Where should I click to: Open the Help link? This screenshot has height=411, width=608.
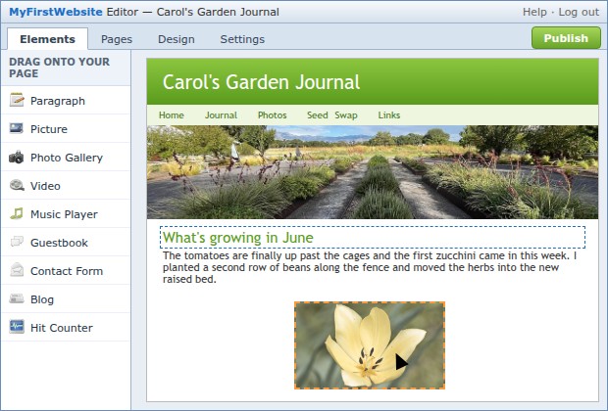(x=534, y=12)
